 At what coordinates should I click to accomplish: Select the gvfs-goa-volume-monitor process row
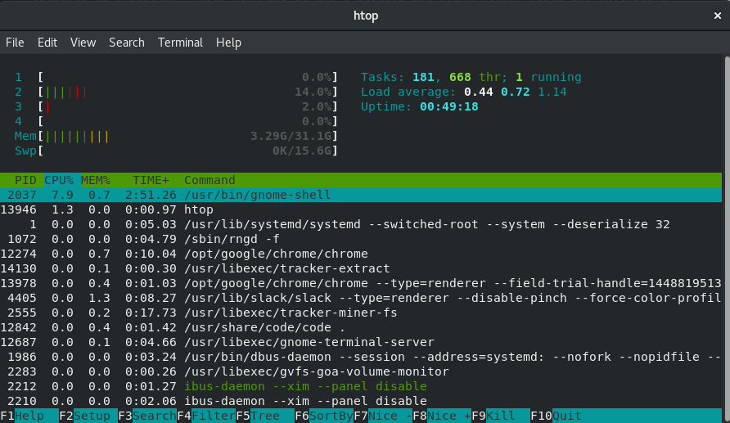[x=361, y=371]
